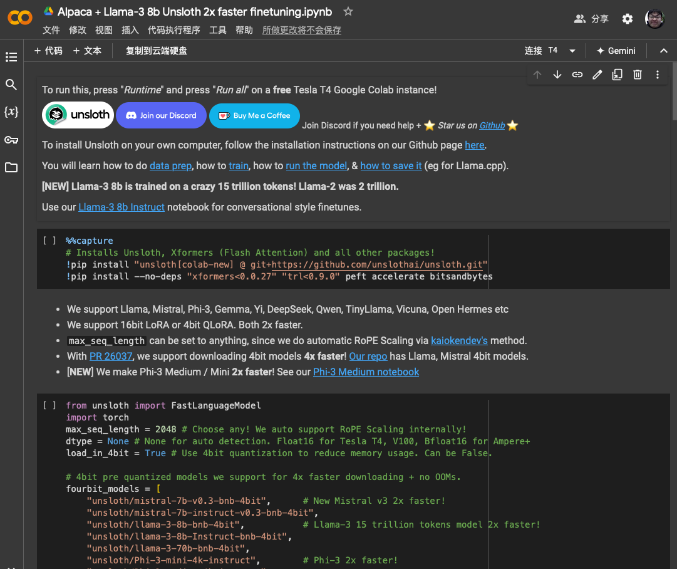Open more cell actions menu

(x=658, y=75)
